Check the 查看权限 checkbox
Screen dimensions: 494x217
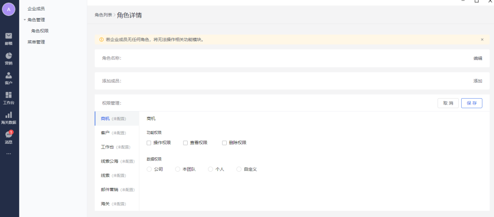[186, 143]
